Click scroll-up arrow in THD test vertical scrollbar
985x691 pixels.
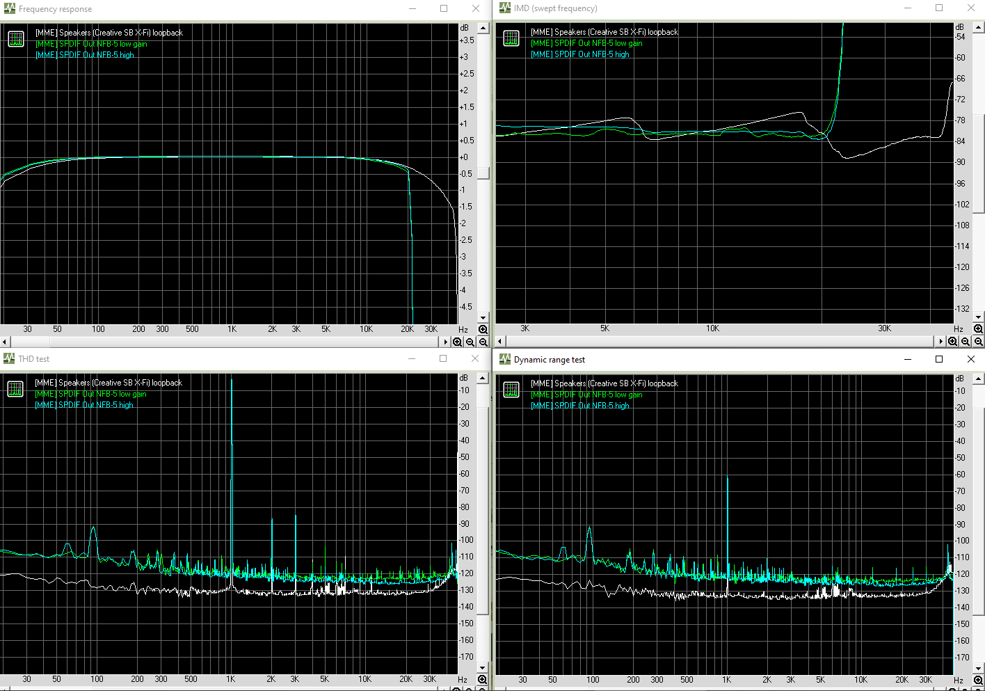click(483, 379)
